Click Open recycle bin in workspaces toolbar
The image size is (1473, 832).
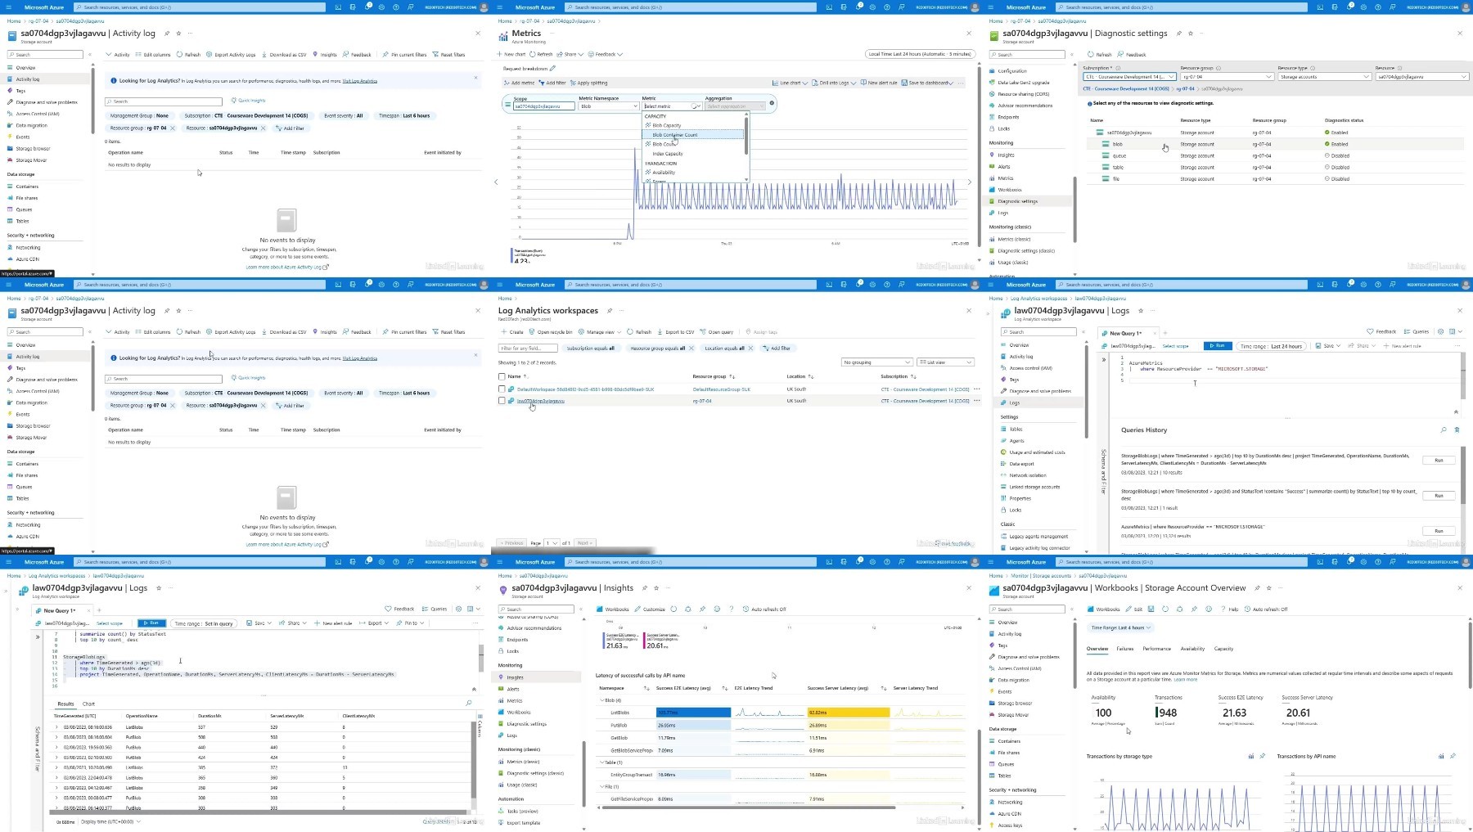point(551,332)
